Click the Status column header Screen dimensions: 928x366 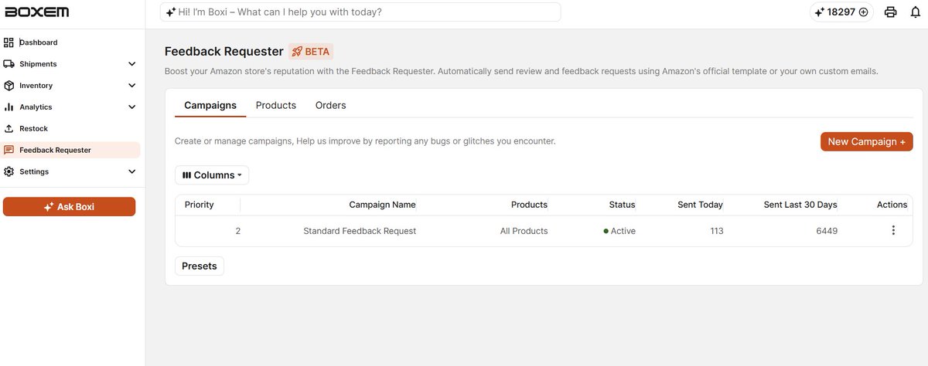[622, 205]
